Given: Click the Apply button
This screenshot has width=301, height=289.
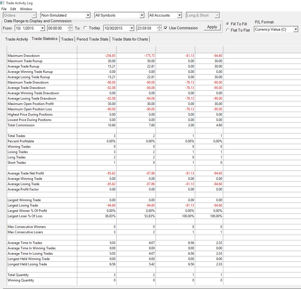Looking at the screenshot, I should point(212,27).
